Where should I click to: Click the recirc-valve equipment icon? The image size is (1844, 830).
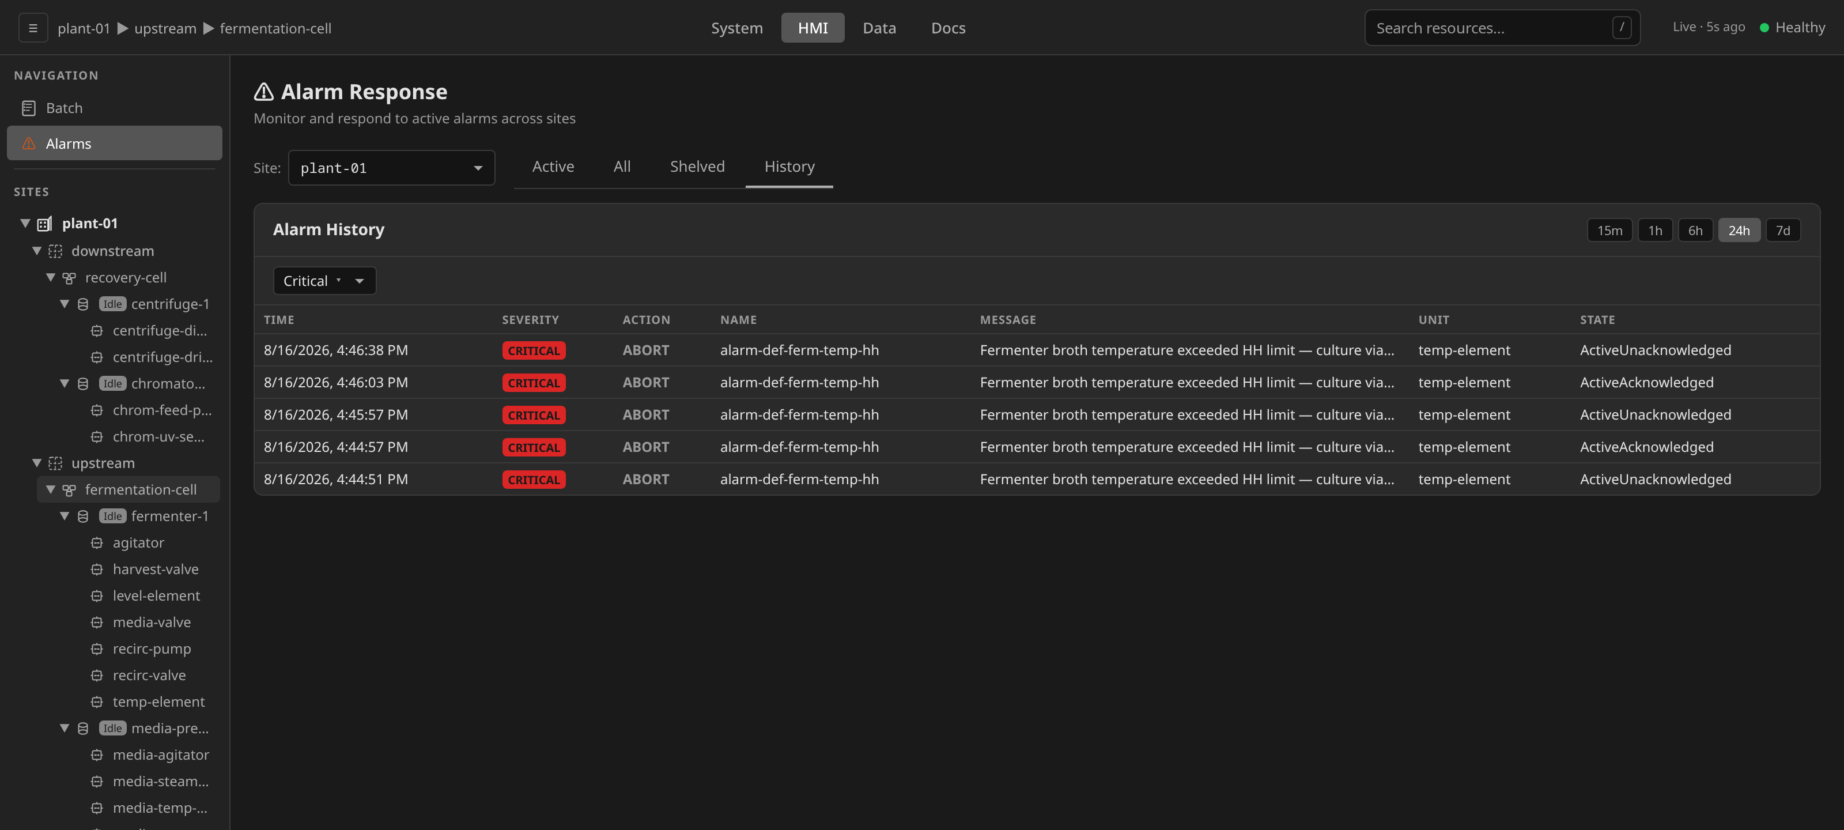point(97,674)
